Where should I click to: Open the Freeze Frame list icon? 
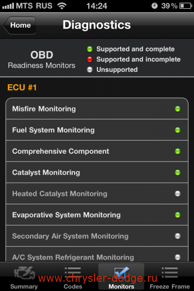[x=170, y=273]
